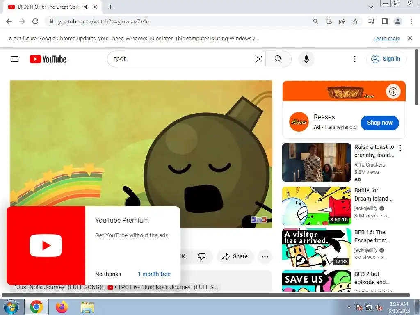The height and width of the screenshot is (315, 420).
Task: Go forward with the browser forward arrow
Action: coord(22,21)
